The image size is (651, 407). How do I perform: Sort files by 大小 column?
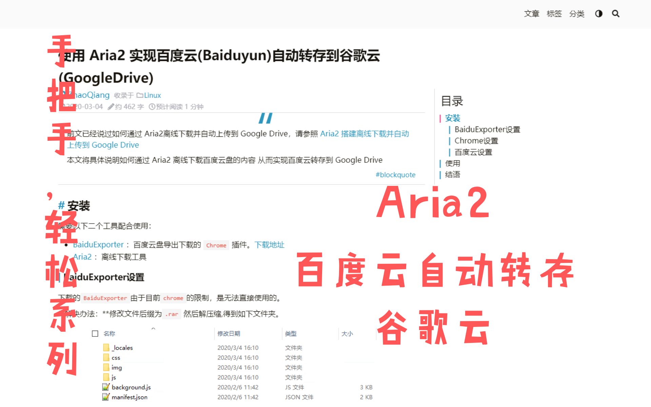pyautogui.click(x=347, y=333)
